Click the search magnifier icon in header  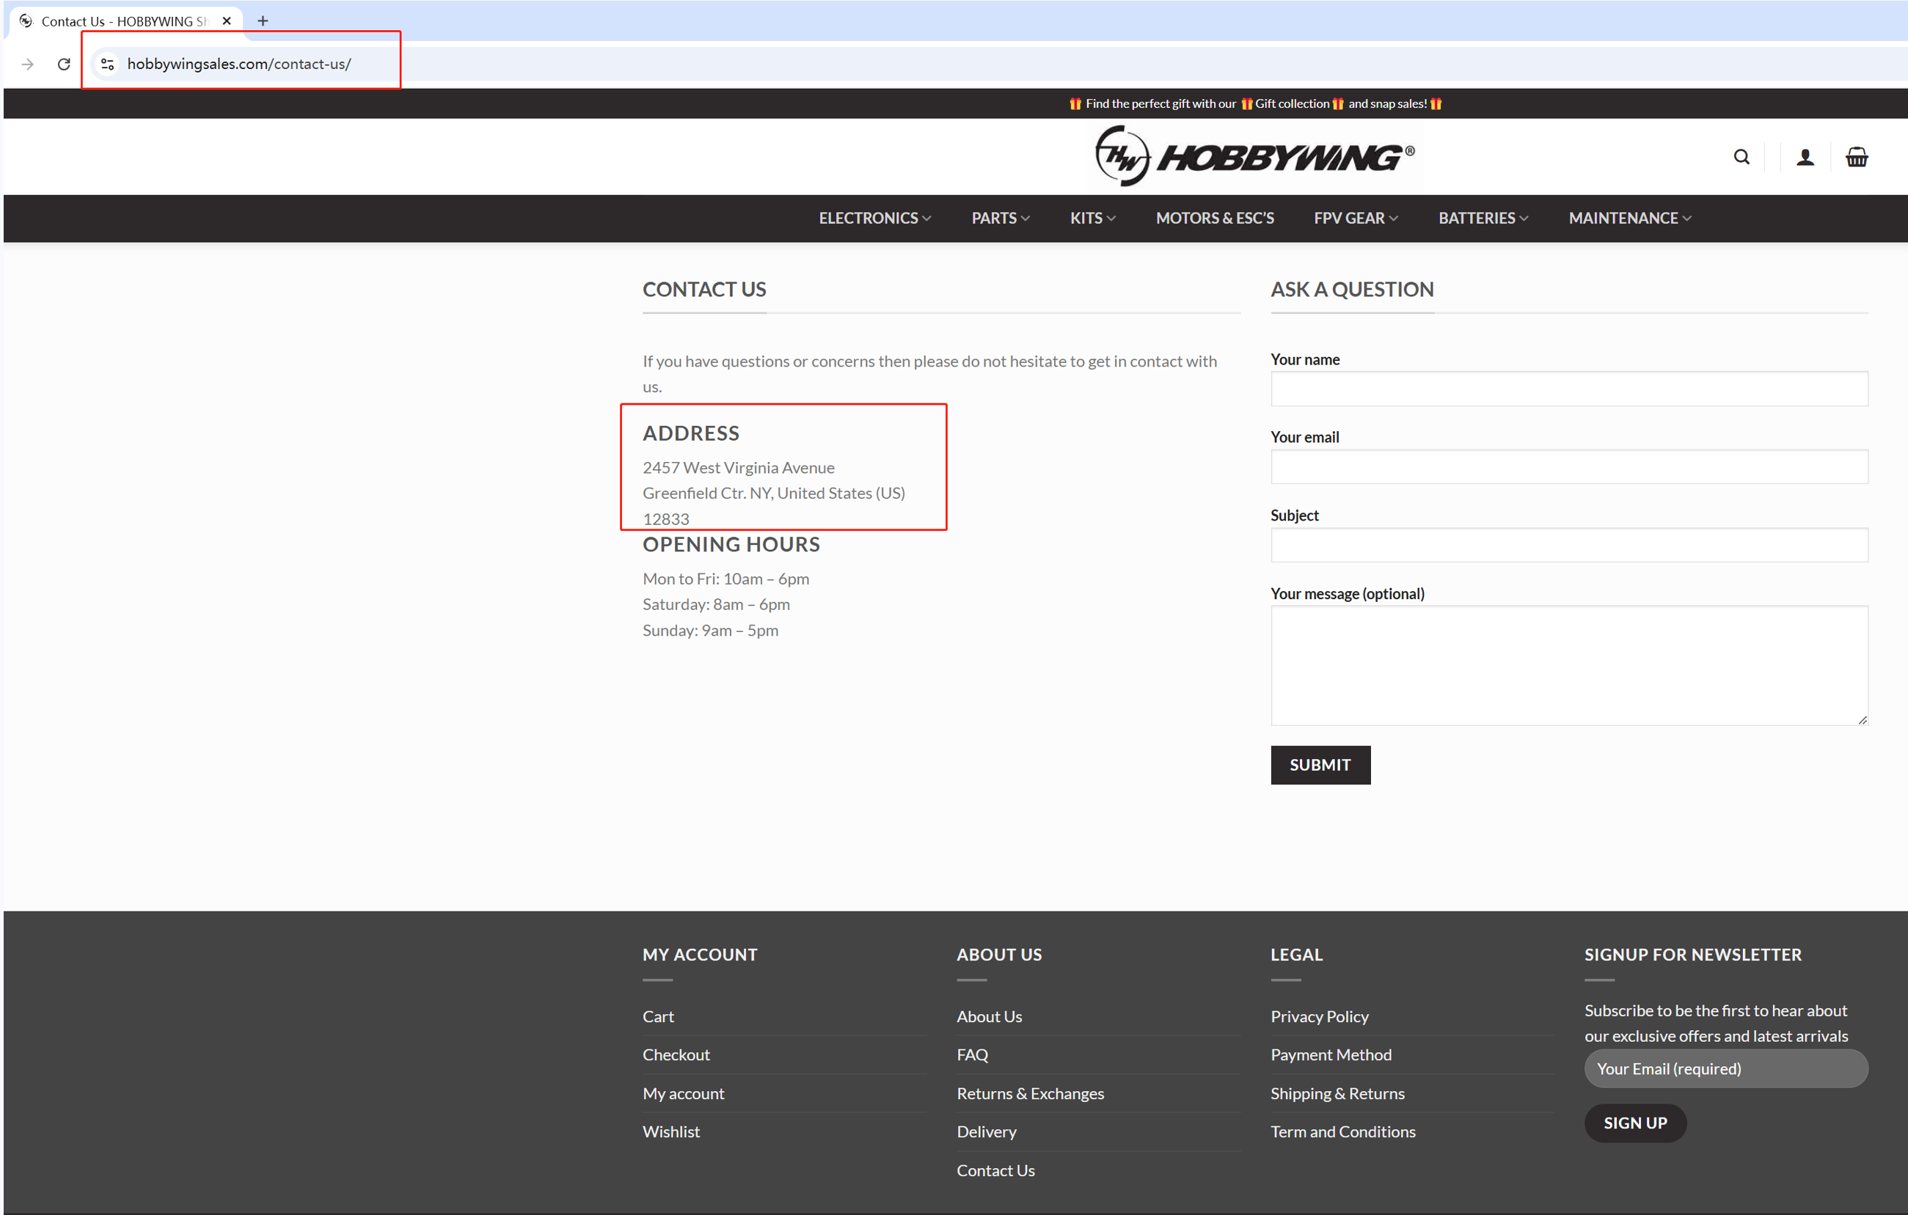point(1741,157)
